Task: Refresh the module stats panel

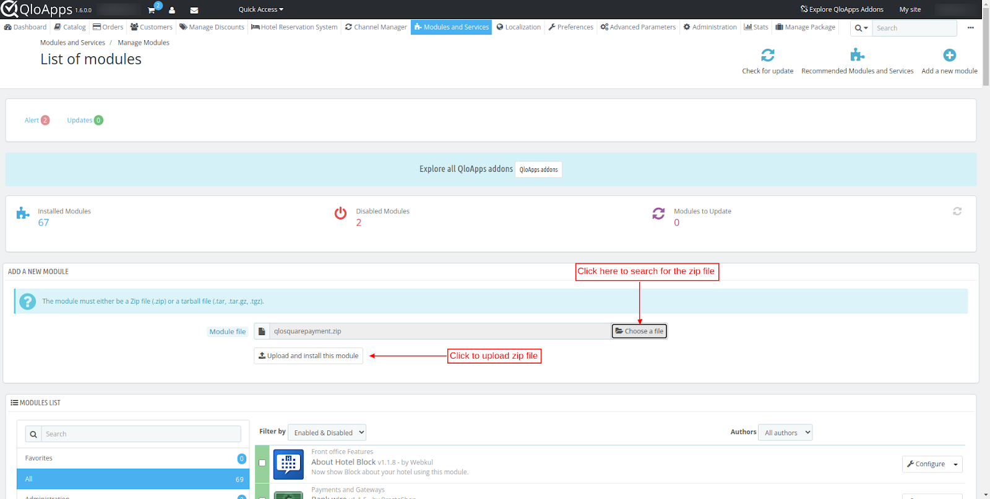Action: [957, 211]
